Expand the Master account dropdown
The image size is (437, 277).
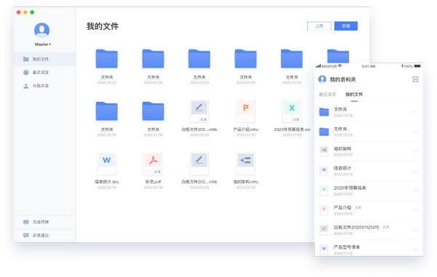point(43,44)
